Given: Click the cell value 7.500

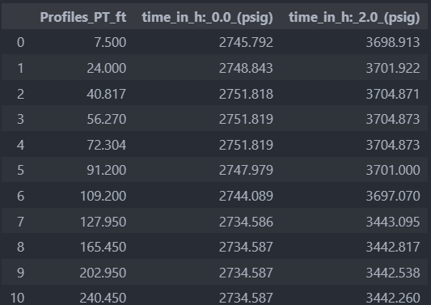Looking at the screenshot, I should (x=110, y=42).
